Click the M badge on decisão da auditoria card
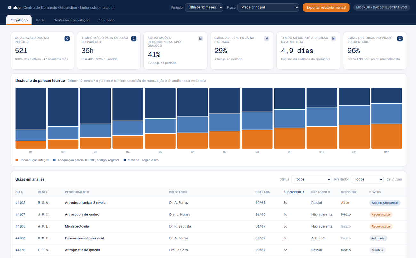This screenshot has height=258, width=416. pos(333,39)
